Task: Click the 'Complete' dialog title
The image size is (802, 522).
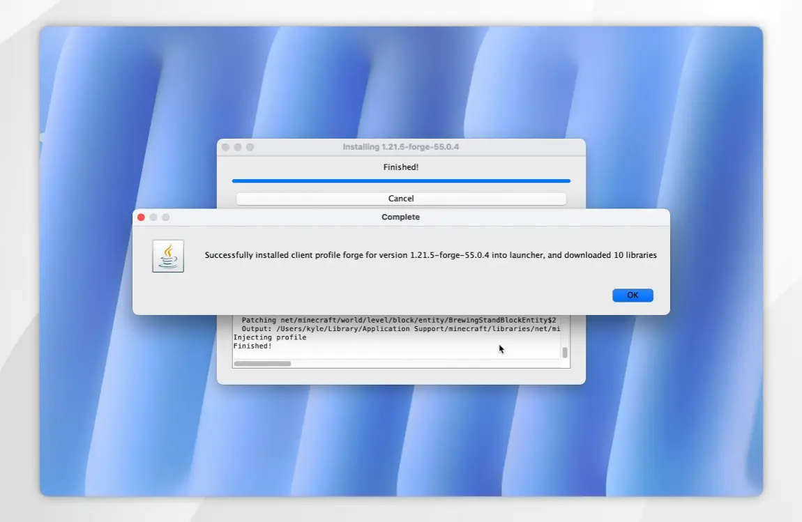Action: (x=400, y=217)
